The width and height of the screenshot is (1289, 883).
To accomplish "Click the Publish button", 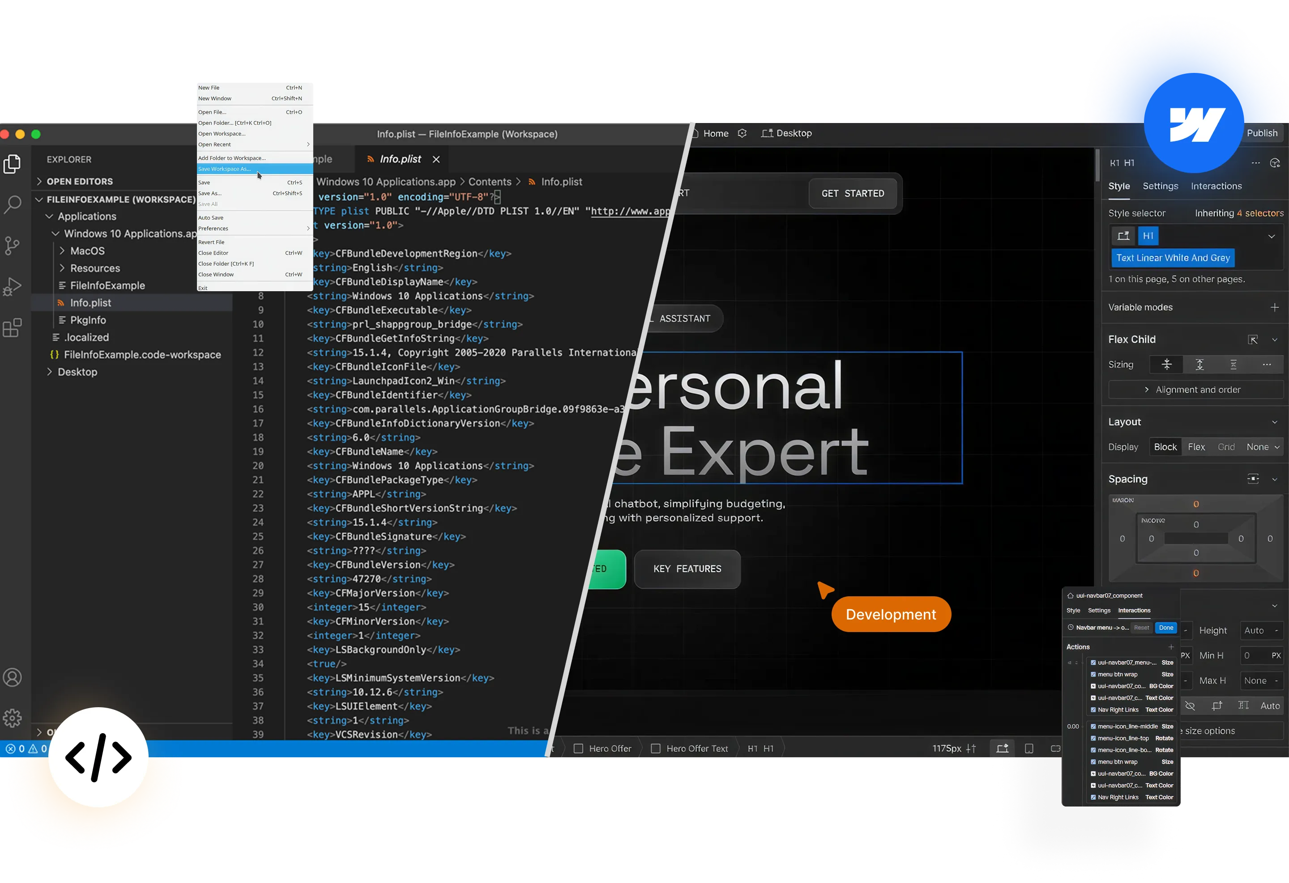I will pyautogui.click(x=1263, y=132).
